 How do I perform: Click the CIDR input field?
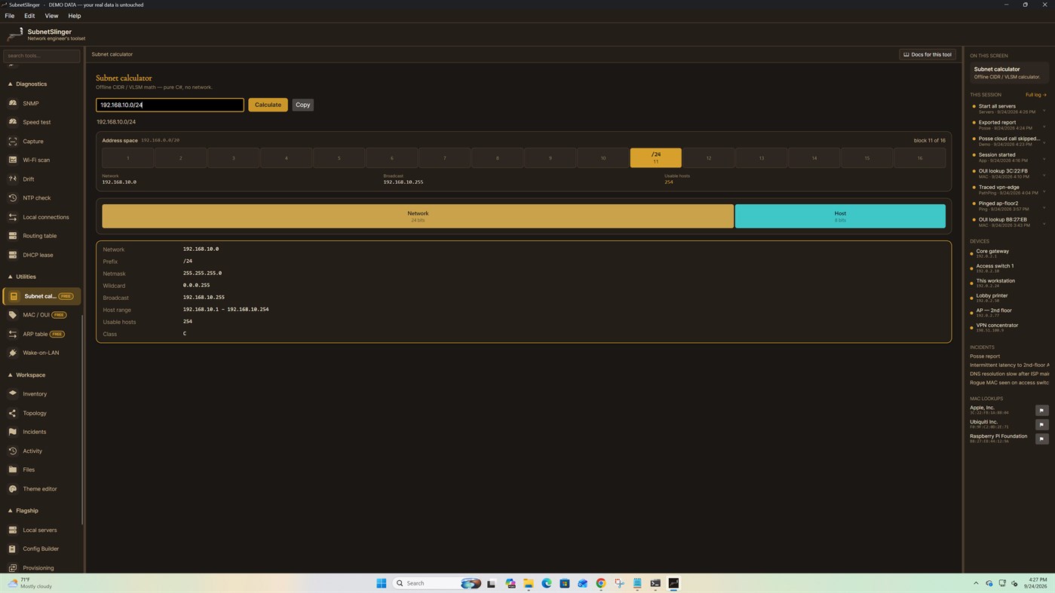click(170, 105)
